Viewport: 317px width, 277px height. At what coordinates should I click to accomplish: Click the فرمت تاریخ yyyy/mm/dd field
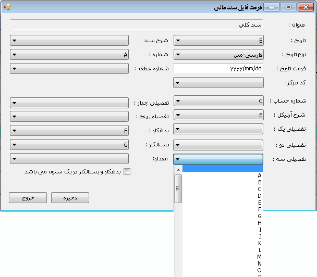218,68
